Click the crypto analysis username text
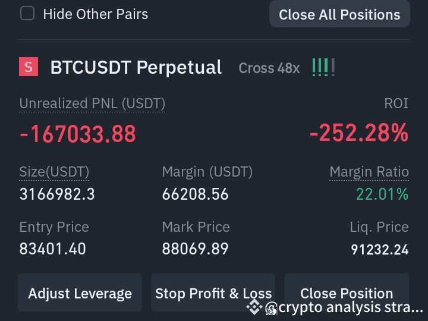The height and width of the screenshot is (321, 428). (351, 307)
